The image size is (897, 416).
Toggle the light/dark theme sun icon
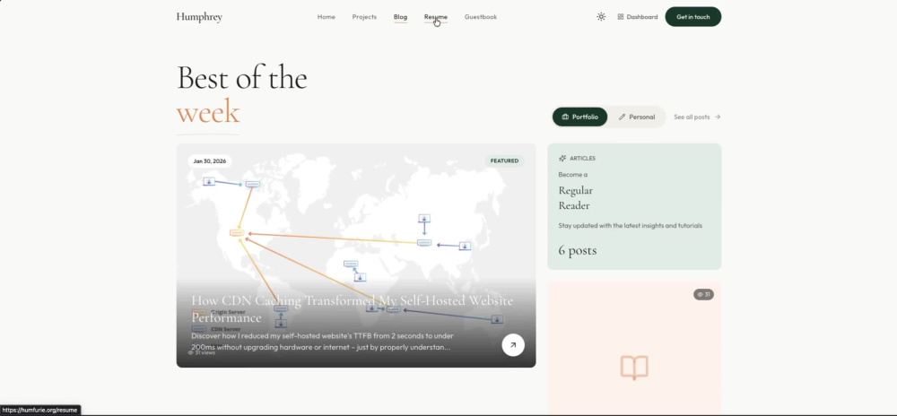(x=601, y=17)
